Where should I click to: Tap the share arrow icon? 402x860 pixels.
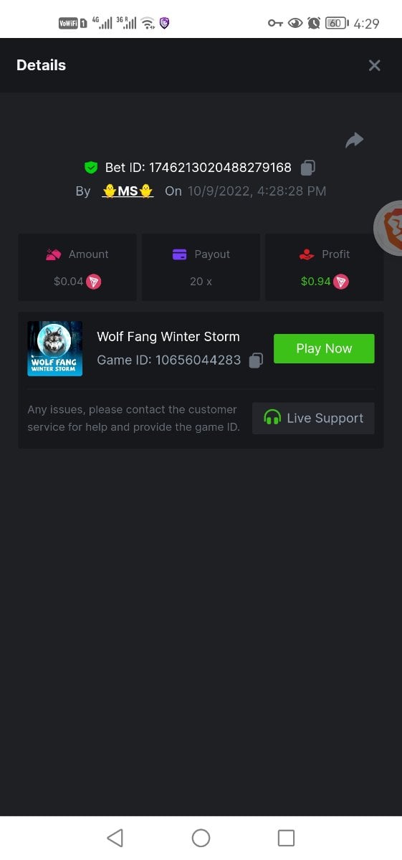(x=354, y=140)
